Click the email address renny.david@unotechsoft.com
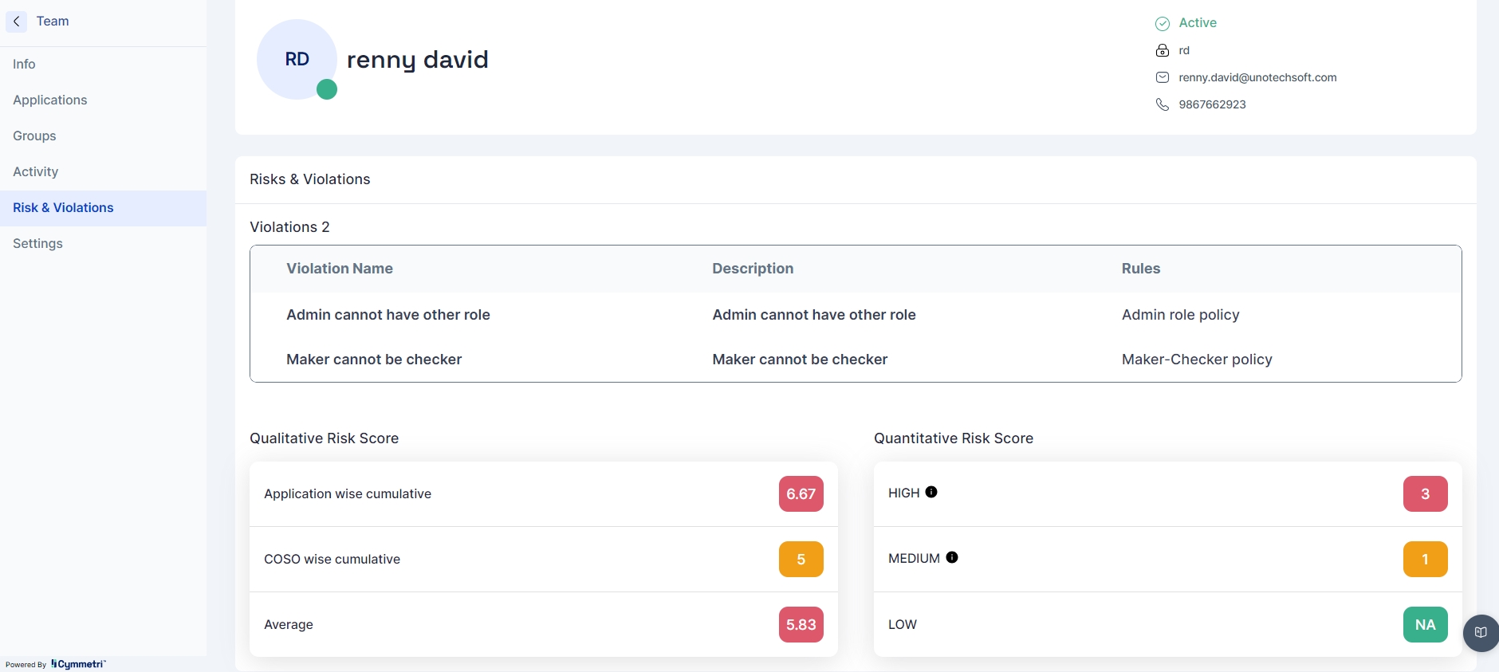The image size is (1499, 672). pyautogui.click(x=1257, y=77)
